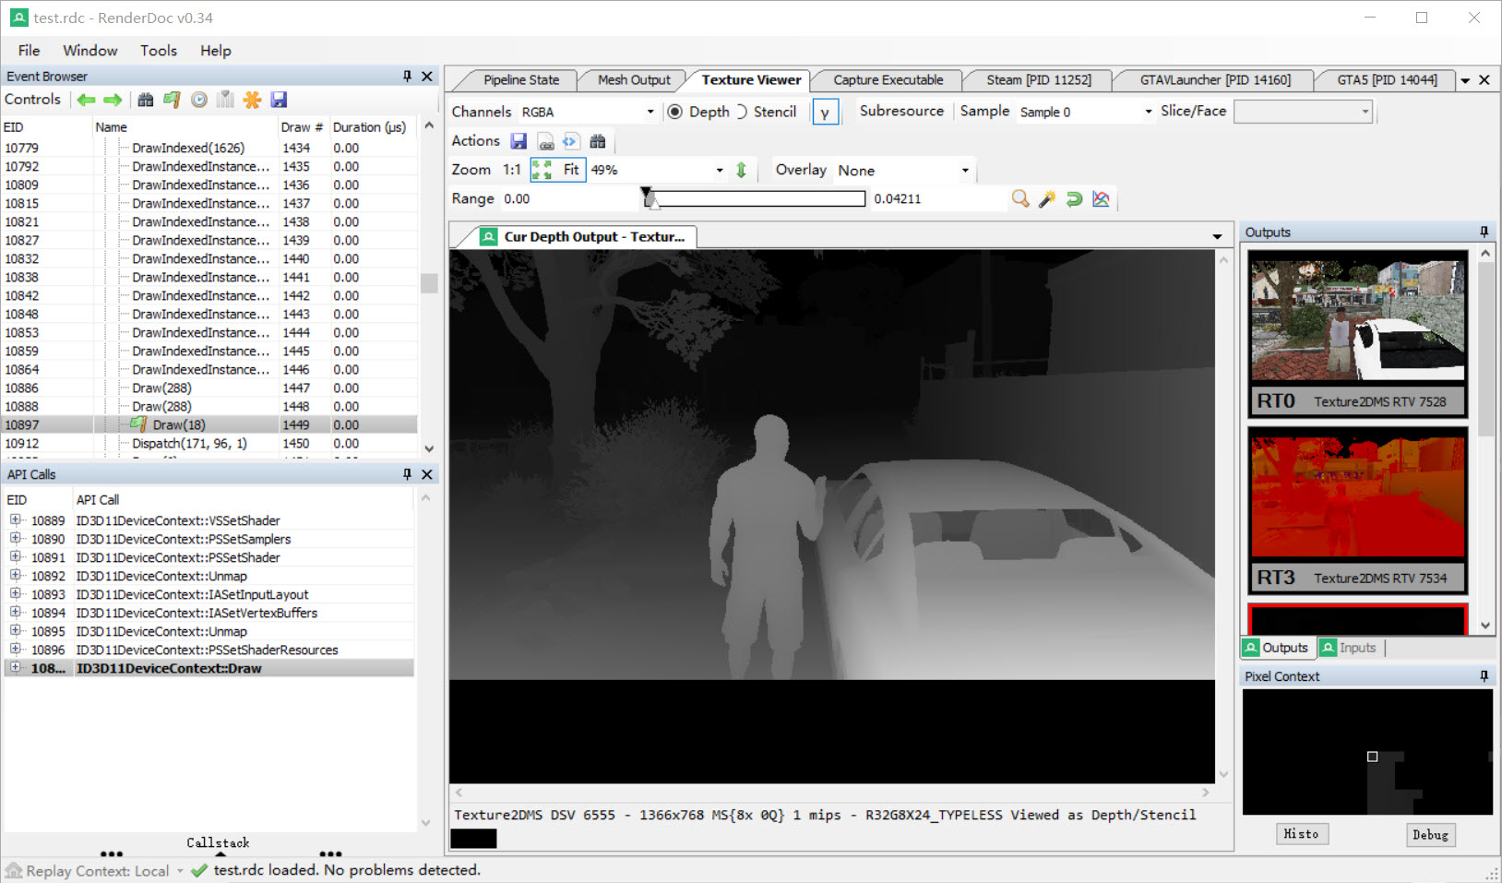This screenshot has width=1502, height=883.
Task: Toggle bookmark with orange asterisk icon
Action: pos(252,100)
